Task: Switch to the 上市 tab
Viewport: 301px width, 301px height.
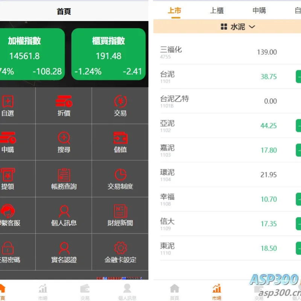Action: 174,11
